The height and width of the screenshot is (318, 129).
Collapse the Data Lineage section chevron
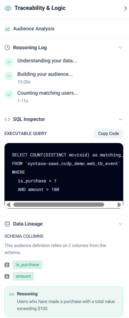coord(121,224)
